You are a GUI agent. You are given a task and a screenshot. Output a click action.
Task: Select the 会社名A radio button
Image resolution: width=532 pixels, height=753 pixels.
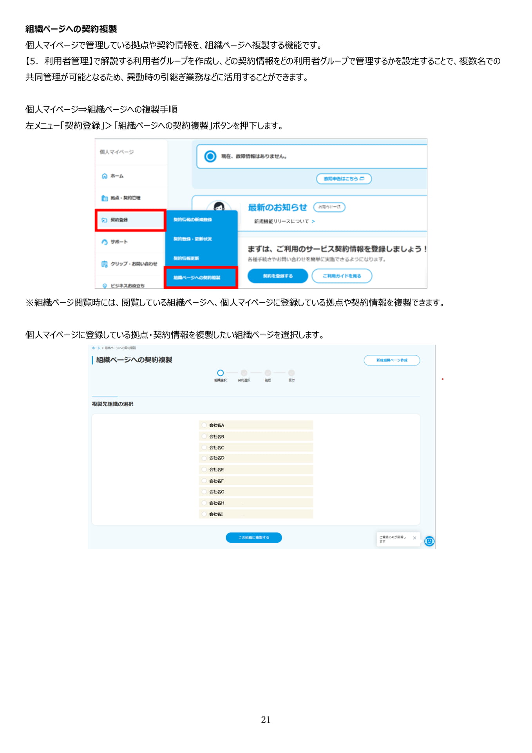tap(204, 425)
